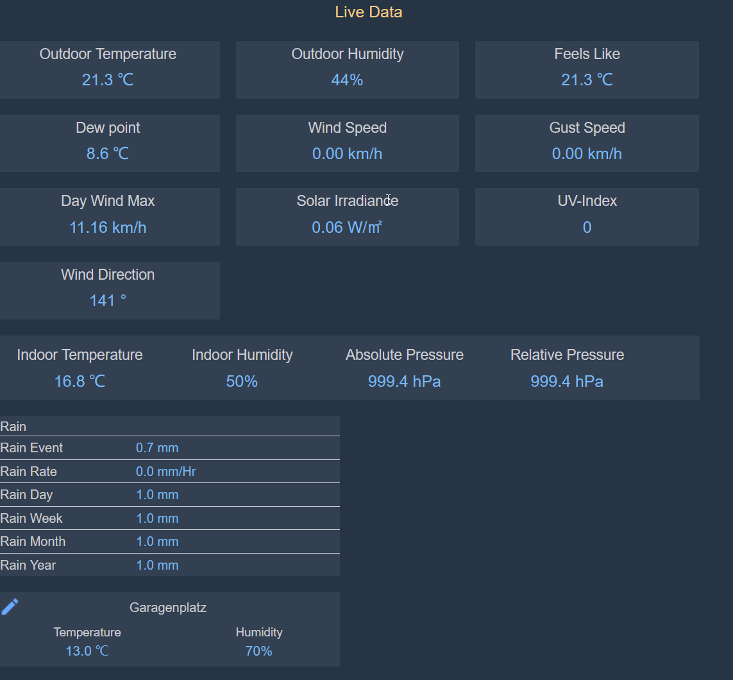Select the Indoor Humidity 50% reading

(x=242, y=382)
